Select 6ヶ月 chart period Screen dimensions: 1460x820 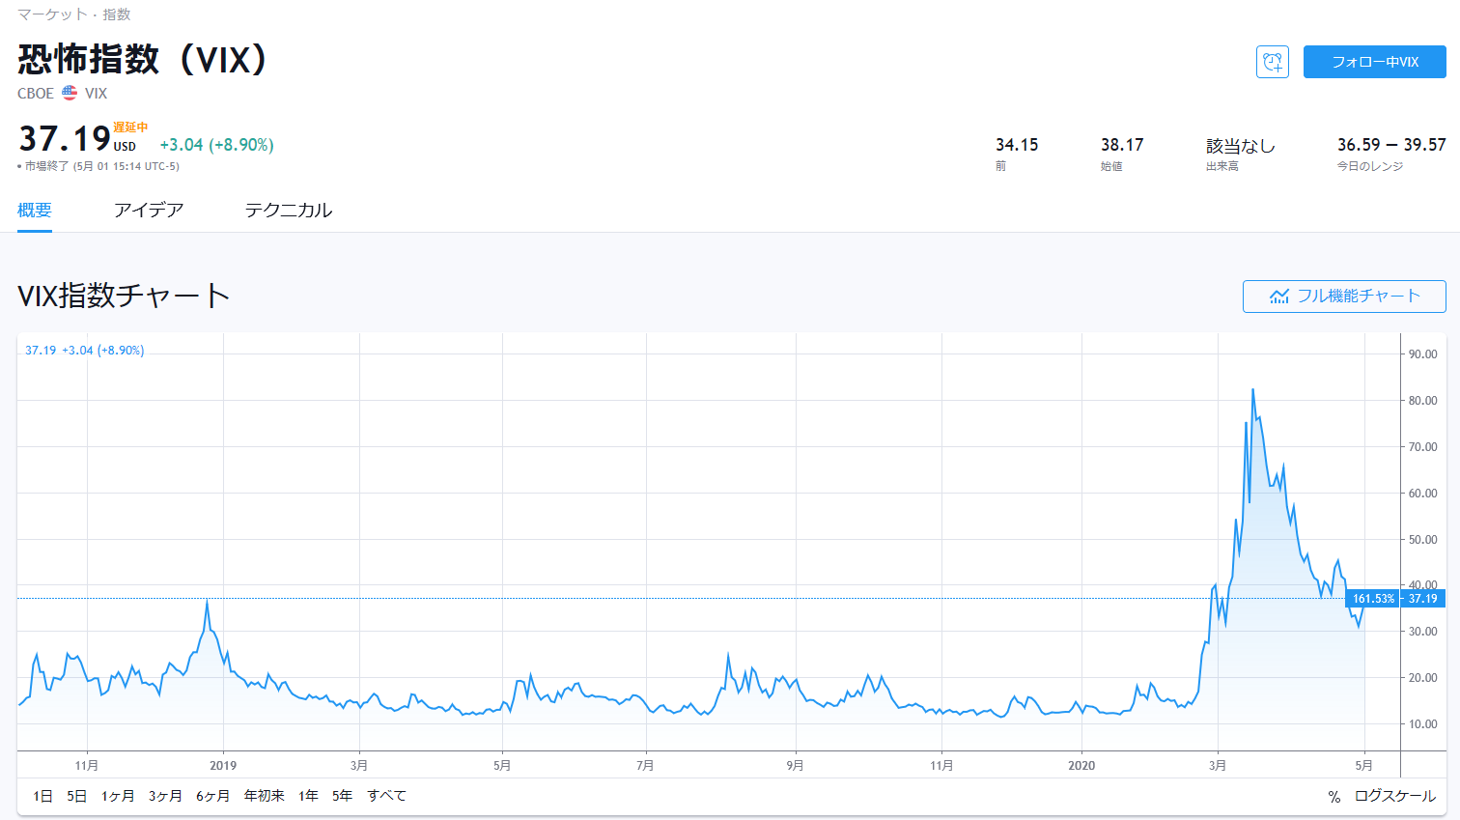(x=212, y=796)
